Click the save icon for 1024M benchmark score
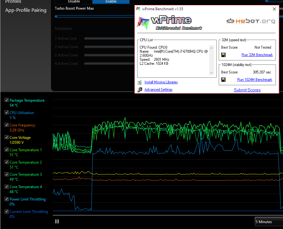 tap(223, 80)
